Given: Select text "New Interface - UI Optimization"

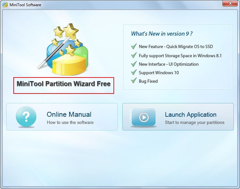Looking at the screenshot, I should click(169, 64).
